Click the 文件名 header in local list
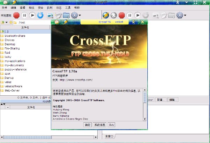The image size is (210, 143). (25, 27)
